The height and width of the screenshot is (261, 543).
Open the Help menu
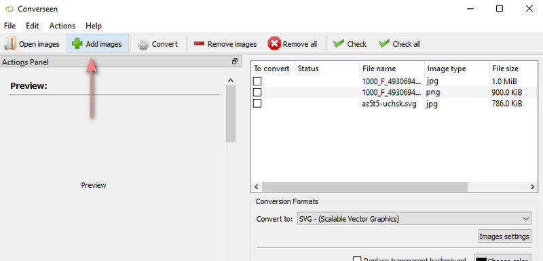tap(94, 26)
